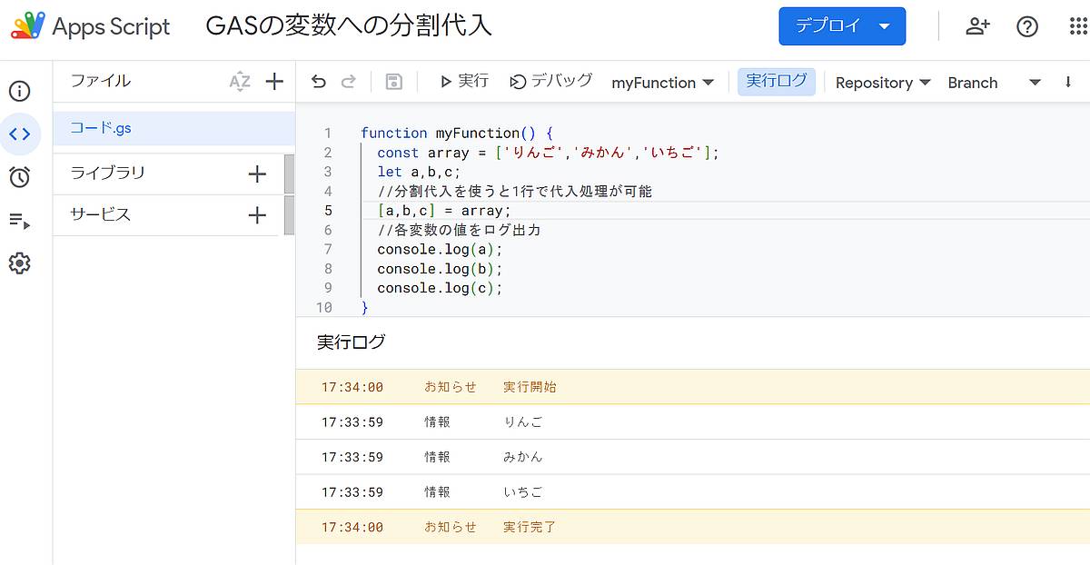Add a new file with plus icon
Image resolution: width=1090 pixels, height=565 pixels.
[274, 82]
